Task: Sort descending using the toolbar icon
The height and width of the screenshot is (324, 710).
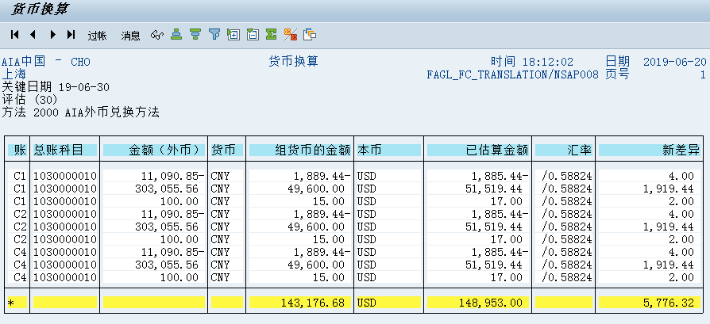Action: 195,34
